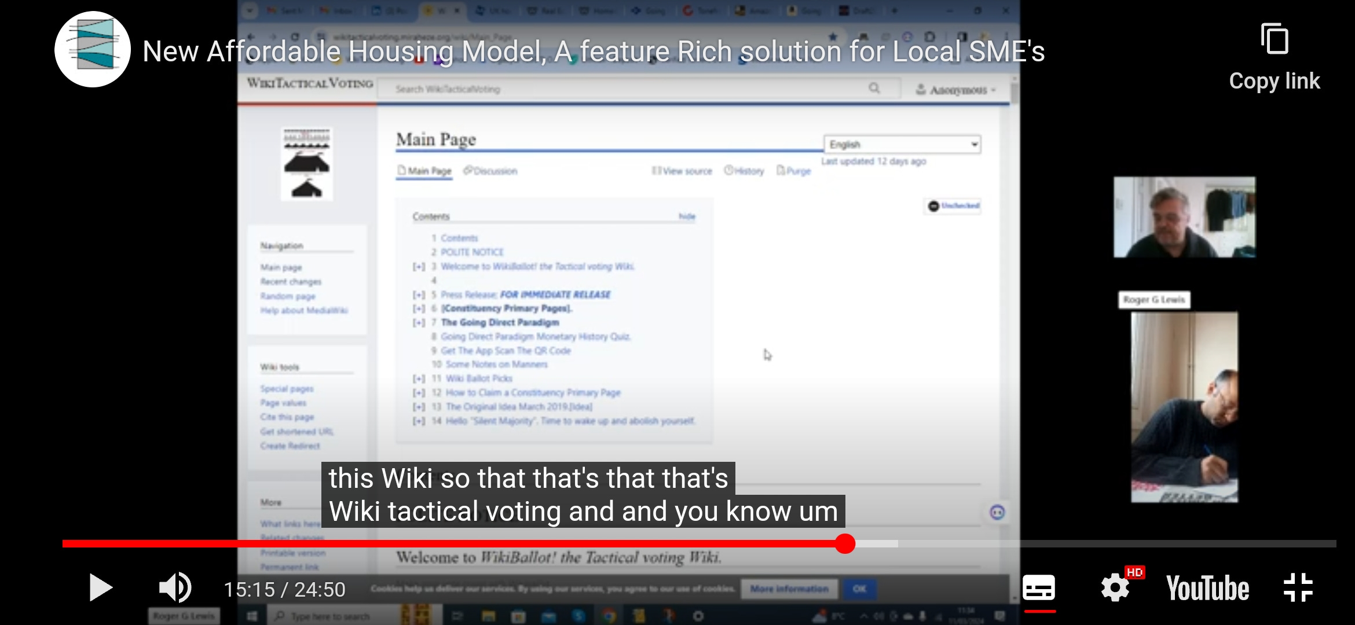
Task: Open the History tab
Action: pyautogui.click(x=744, y=171)
